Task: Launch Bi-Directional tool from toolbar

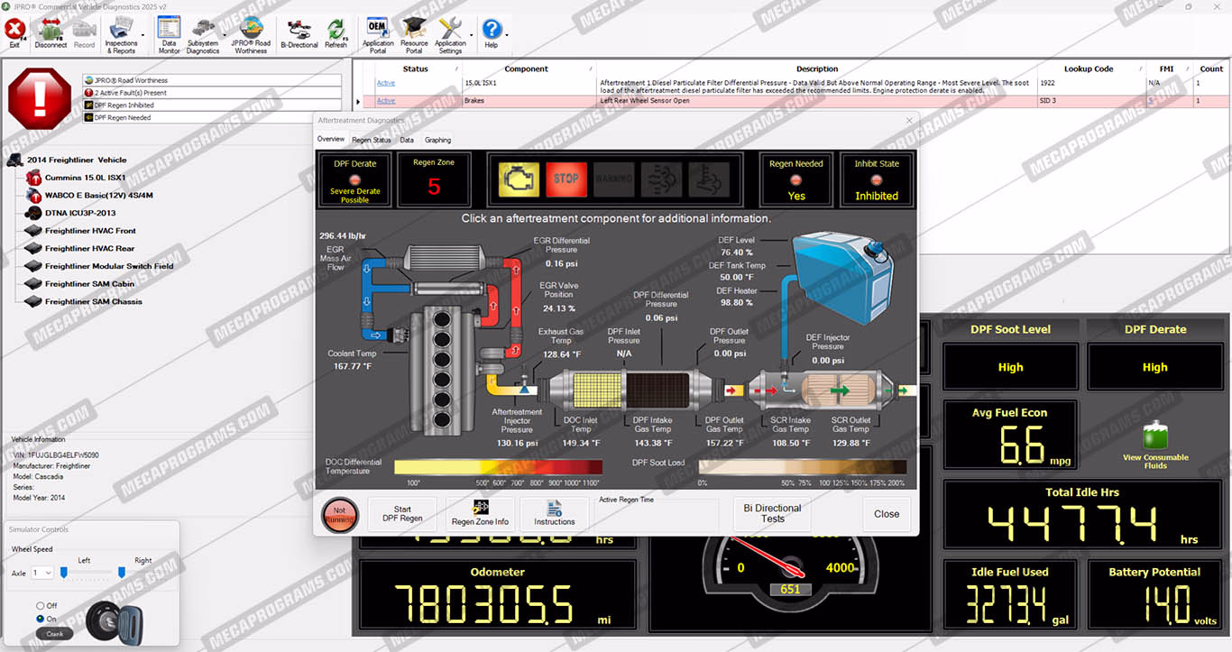Action: click(x=299, y=33)
